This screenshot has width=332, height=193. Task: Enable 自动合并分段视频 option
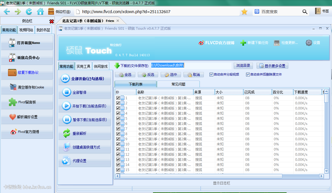[212, 74]
